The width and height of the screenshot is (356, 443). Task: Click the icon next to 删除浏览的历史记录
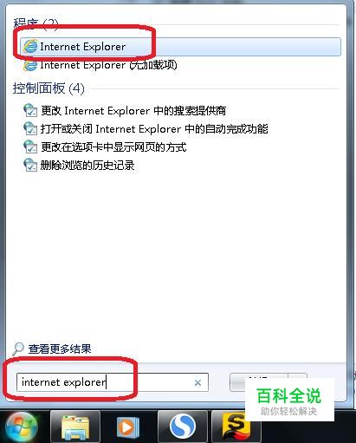click(x=30, y=166)
